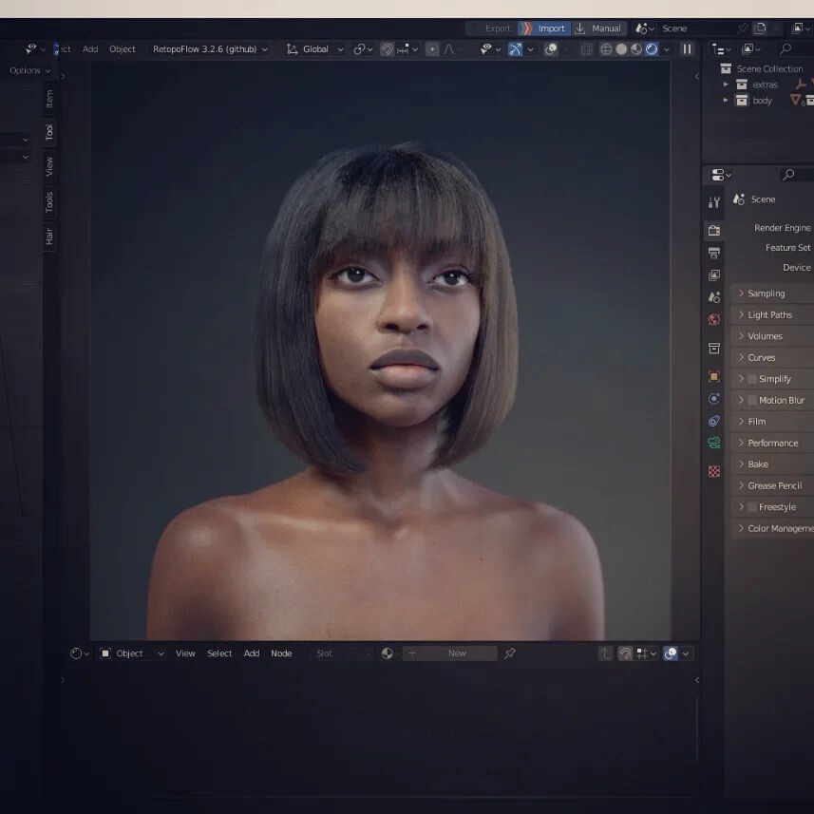Open the Tool properties tab icon
Screen dimensions: 814x814
point(714,202)
